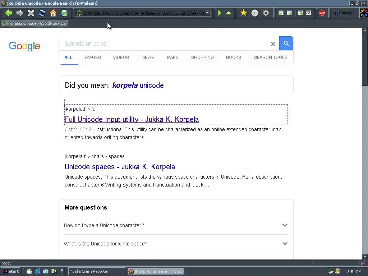
Task: Expand 'How do I type a Unicode character?'
Action: point(176,225)
